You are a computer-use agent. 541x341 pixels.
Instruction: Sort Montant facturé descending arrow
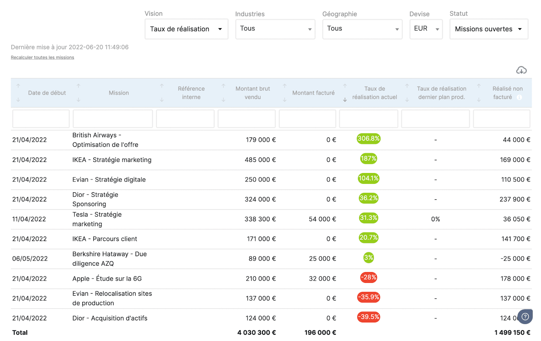[285, 100]
